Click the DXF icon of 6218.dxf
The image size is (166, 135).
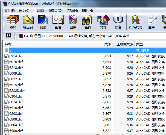(x=7, y=67)
